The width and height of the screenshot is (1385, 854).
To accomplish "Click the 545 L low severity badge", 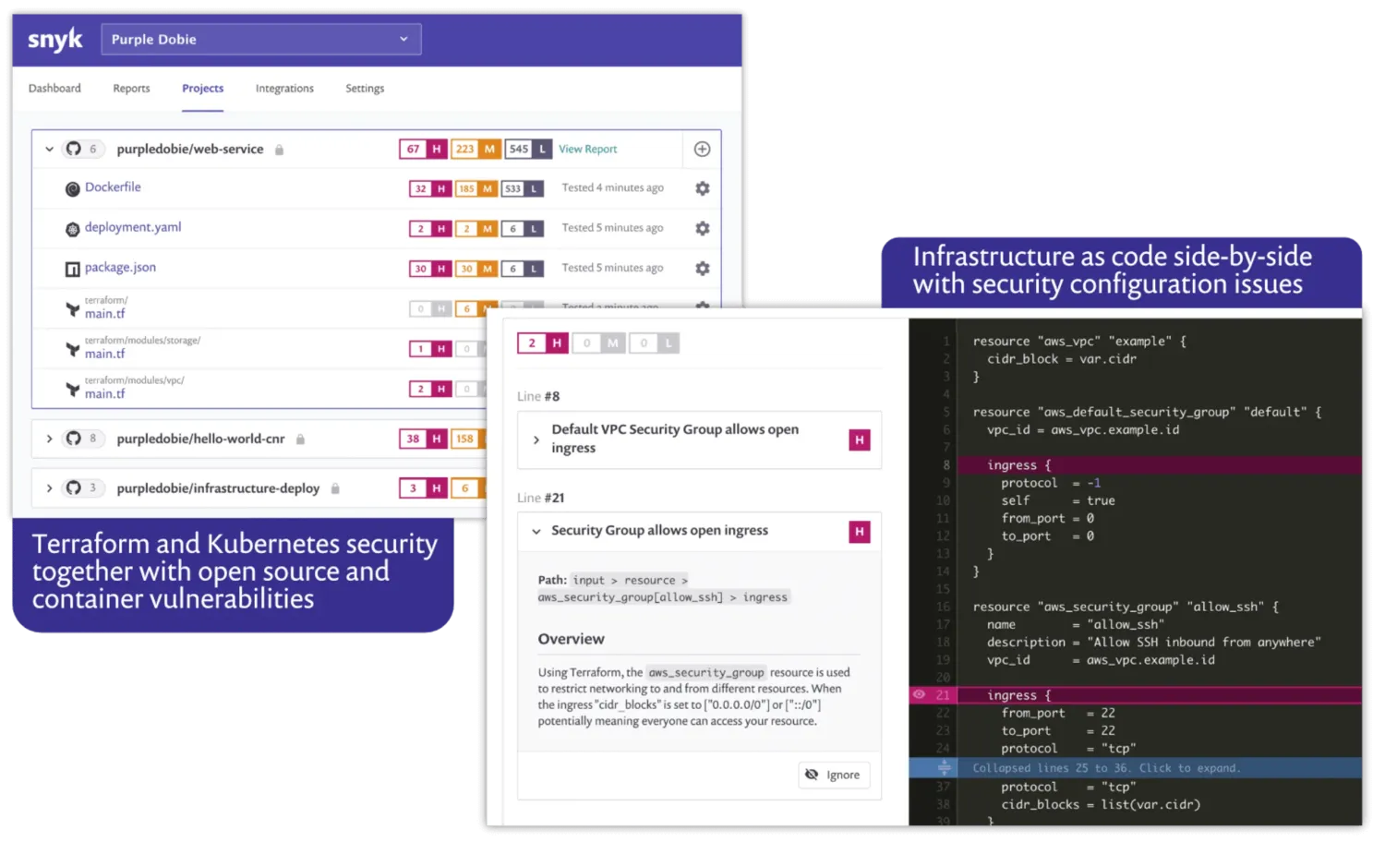I will point(528,149).
